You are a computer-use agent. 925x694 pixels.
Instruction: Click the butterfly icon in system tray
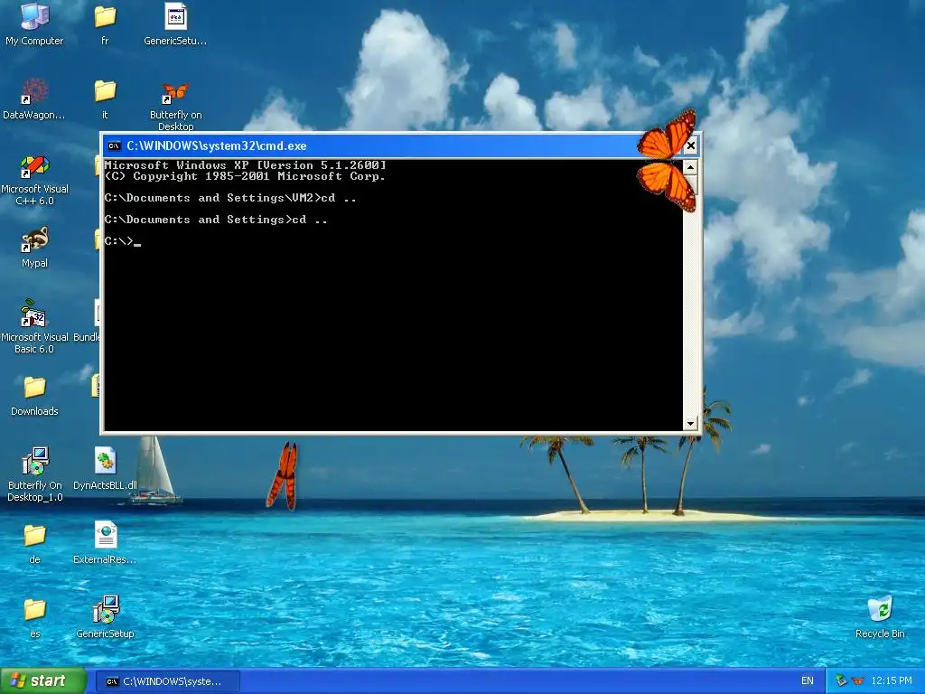click(858, 680)
